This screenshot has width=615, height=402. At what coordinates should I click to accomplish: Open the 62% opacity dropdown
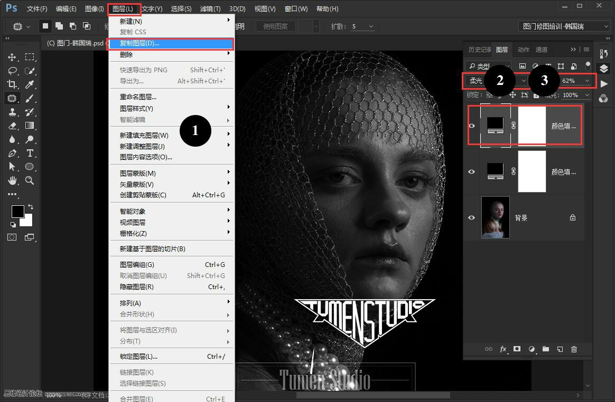point(587,81)
